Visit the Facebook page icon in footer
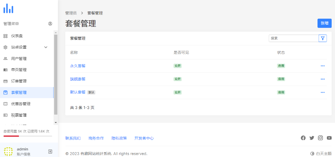 point(303,138)
